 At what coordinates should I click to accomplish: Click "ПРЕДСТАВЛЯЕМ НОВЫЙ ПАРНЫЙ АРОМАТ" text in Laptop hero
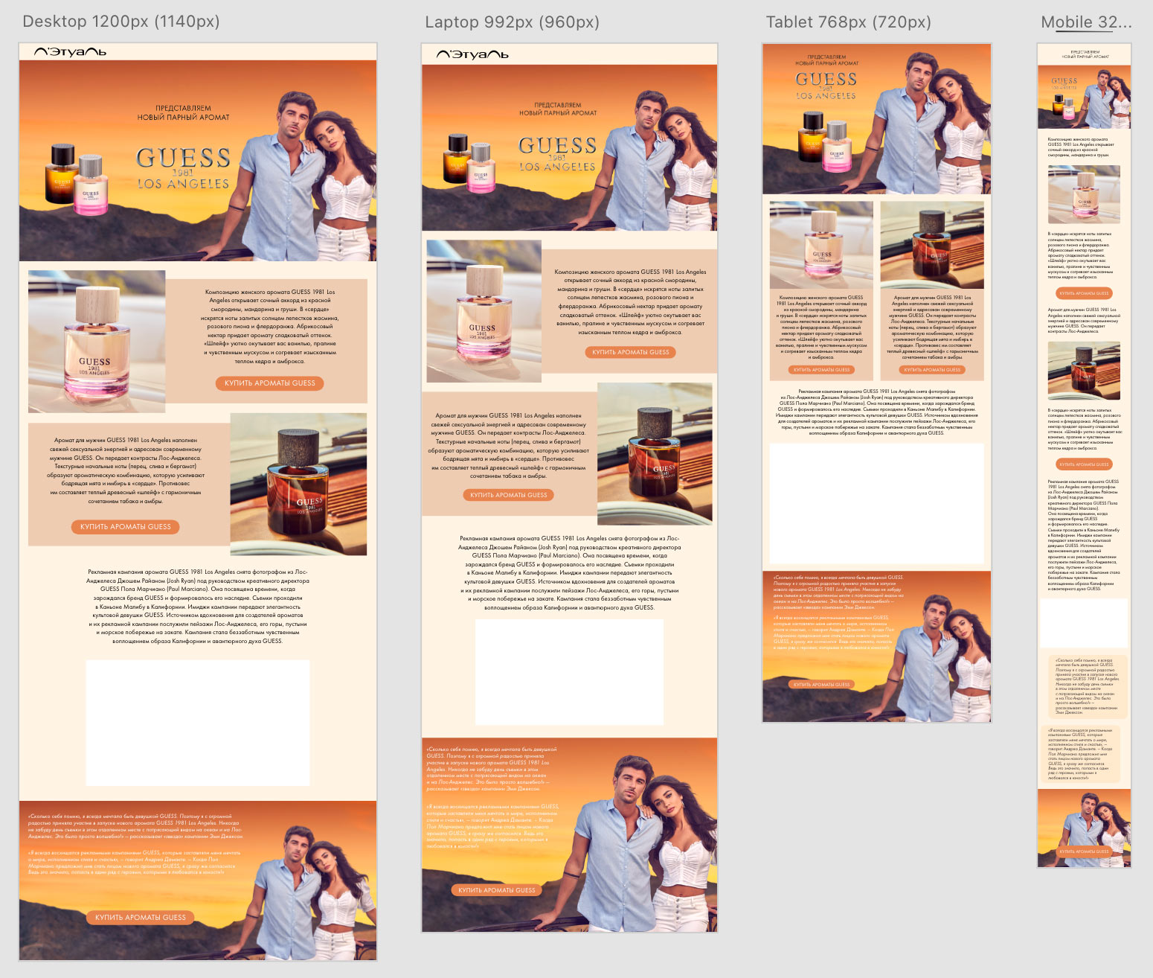click(x=558, y=109)
